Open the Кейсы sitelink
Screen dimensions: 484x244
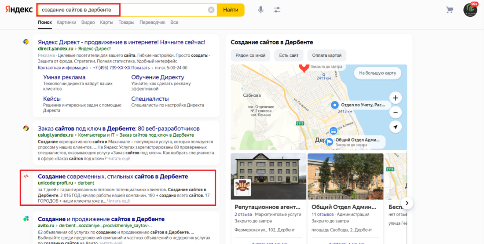(x=52, y=99)
